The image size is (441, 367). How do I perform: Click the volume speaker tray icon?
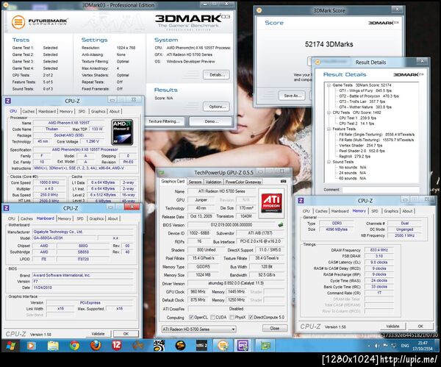(377, 346)
